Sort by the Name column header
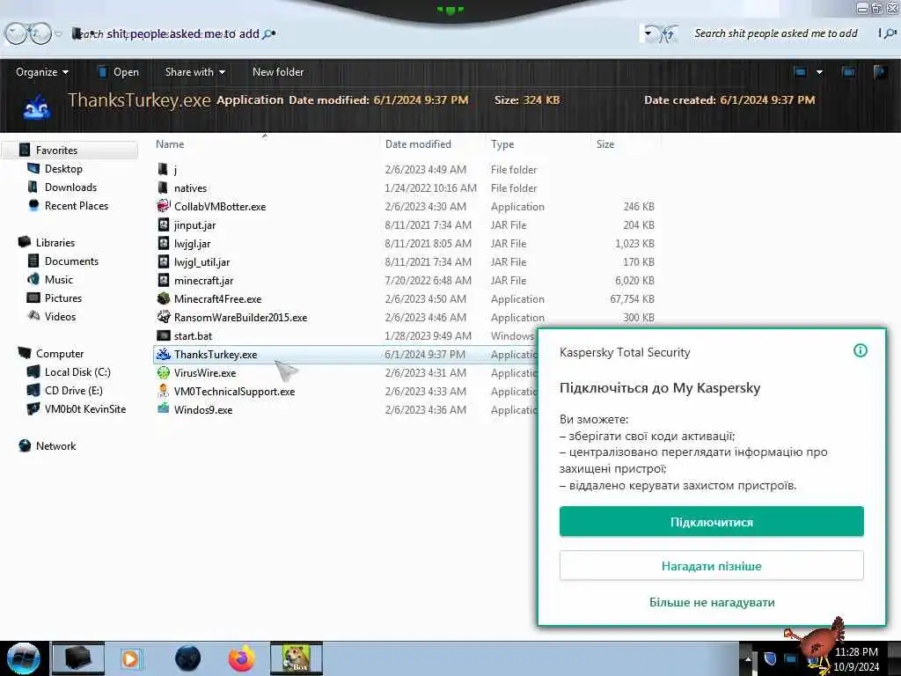Image resolution: width=901 pixels, height=676 pixels. click(x=265, y=143)
